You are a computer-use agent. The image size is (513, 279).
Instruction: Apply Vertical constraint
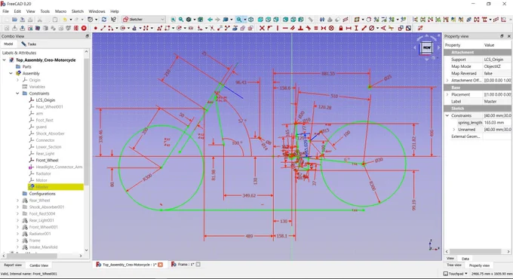[x=278, y=28]
